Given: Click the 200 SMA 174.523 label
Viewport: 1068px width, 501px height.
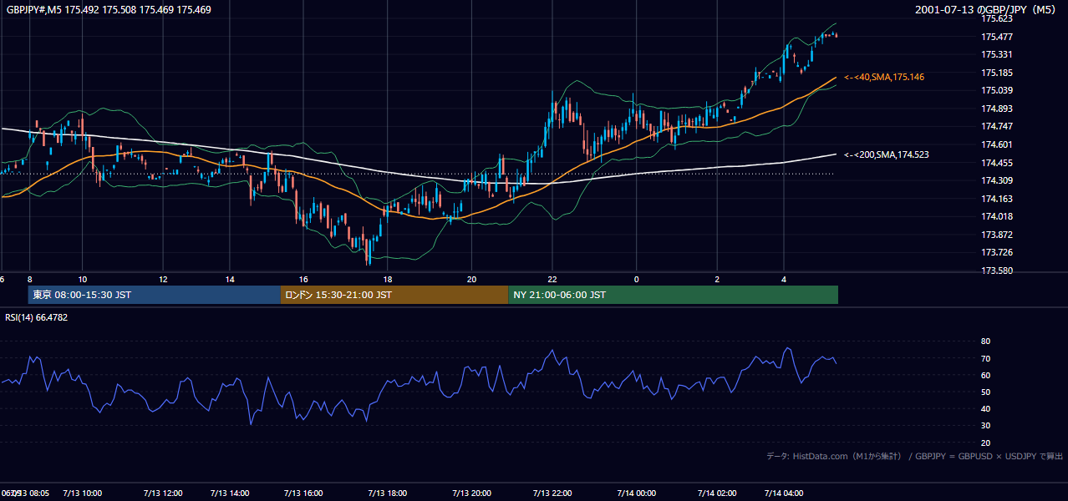Looking at the screenshot, I should pos(887,154).
